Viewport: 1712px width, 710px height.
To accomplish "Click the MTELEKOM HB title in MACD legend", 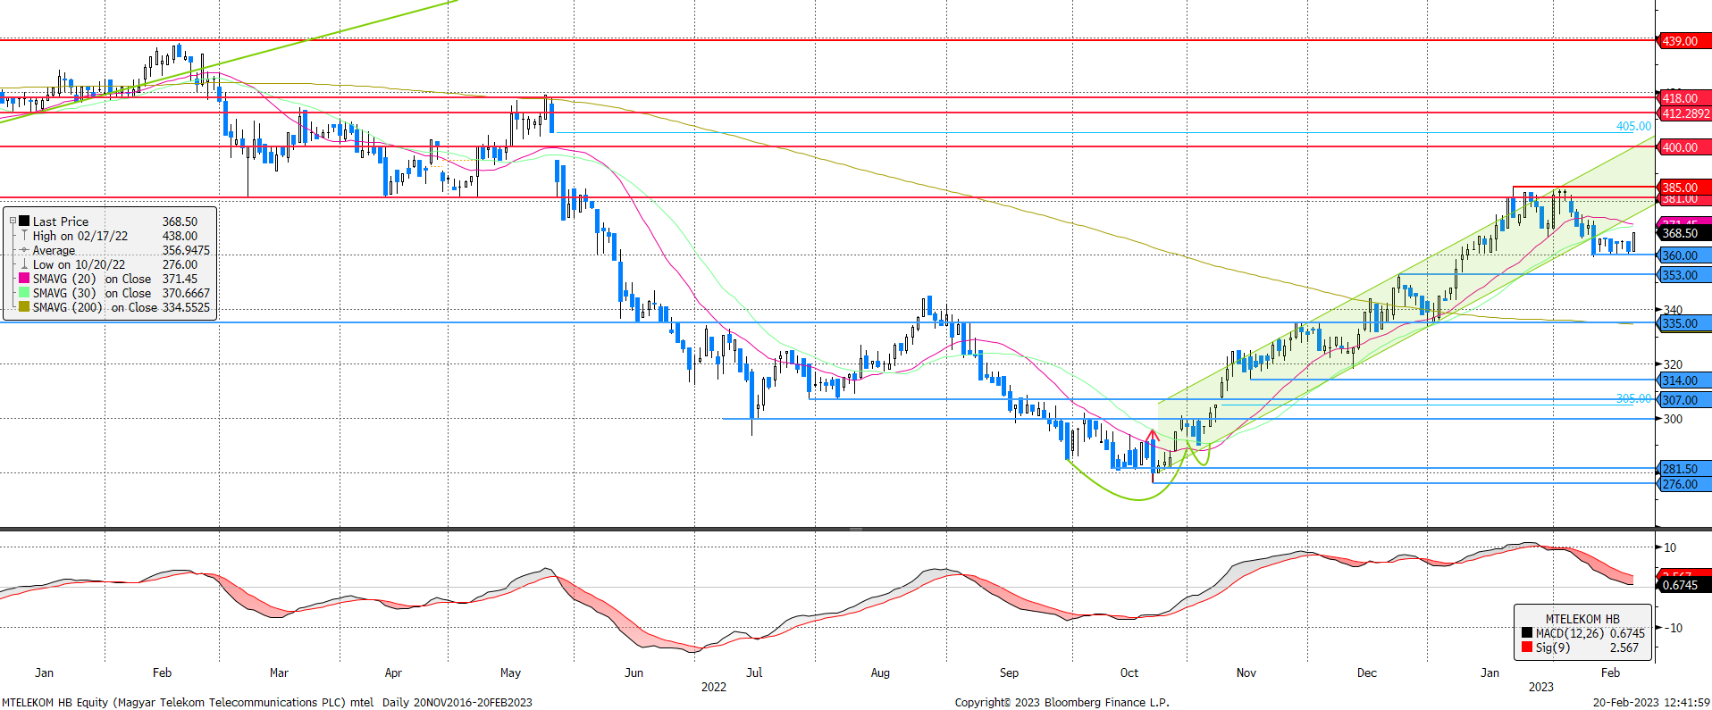I will (x=1582, y=619).
